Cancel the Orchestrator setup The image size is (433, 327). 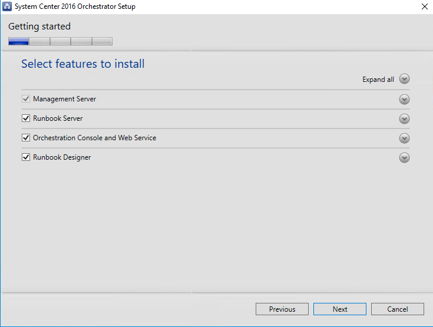(398, 309)
